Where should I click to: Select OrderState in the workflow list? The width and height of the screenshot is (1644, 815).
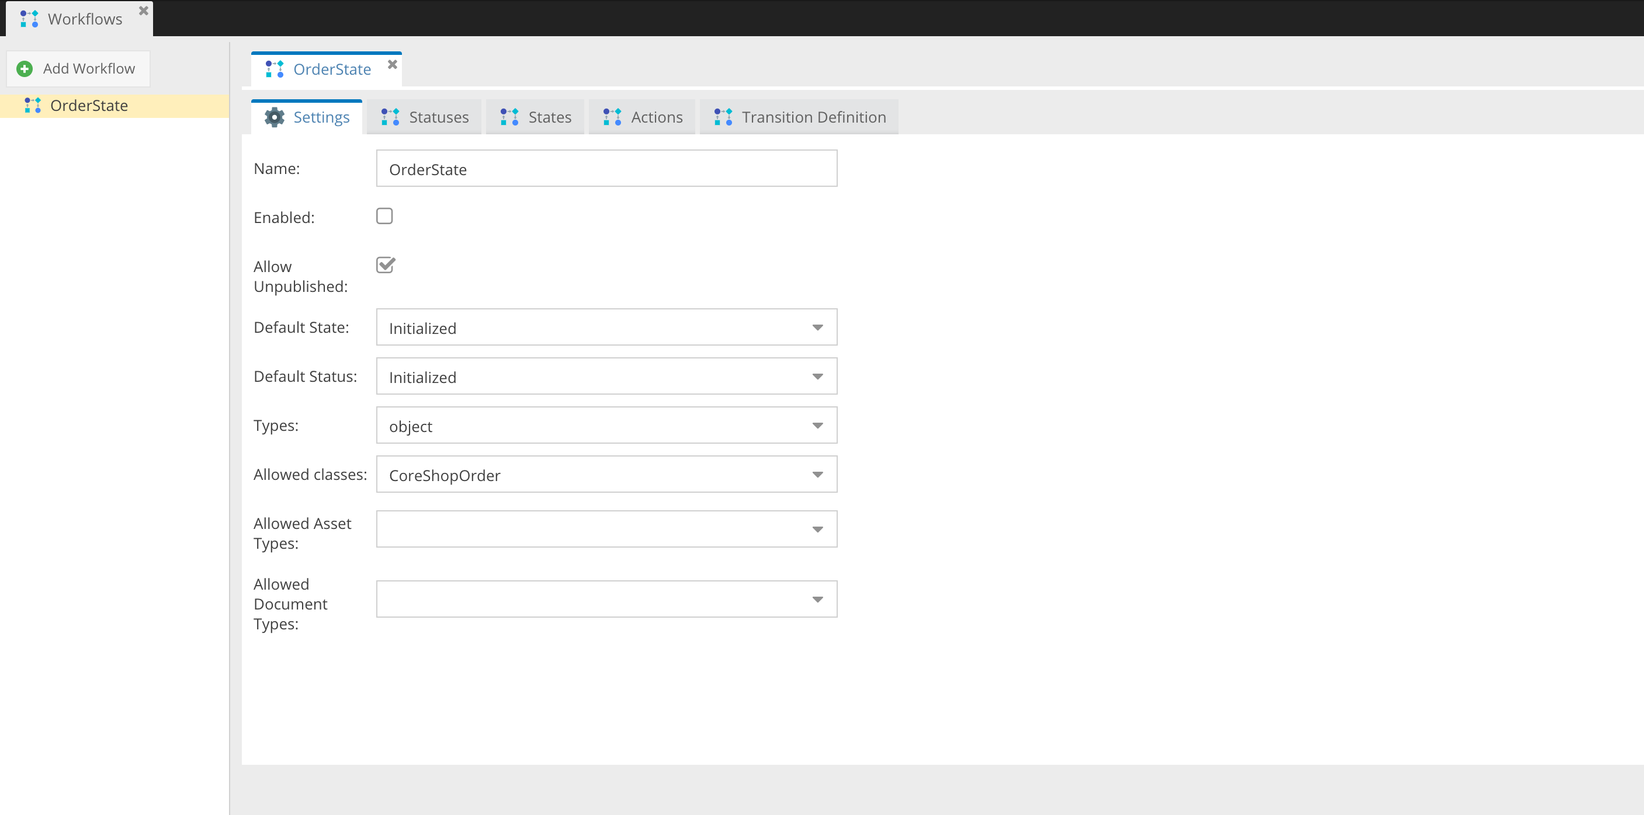click(x=89, y=105)
